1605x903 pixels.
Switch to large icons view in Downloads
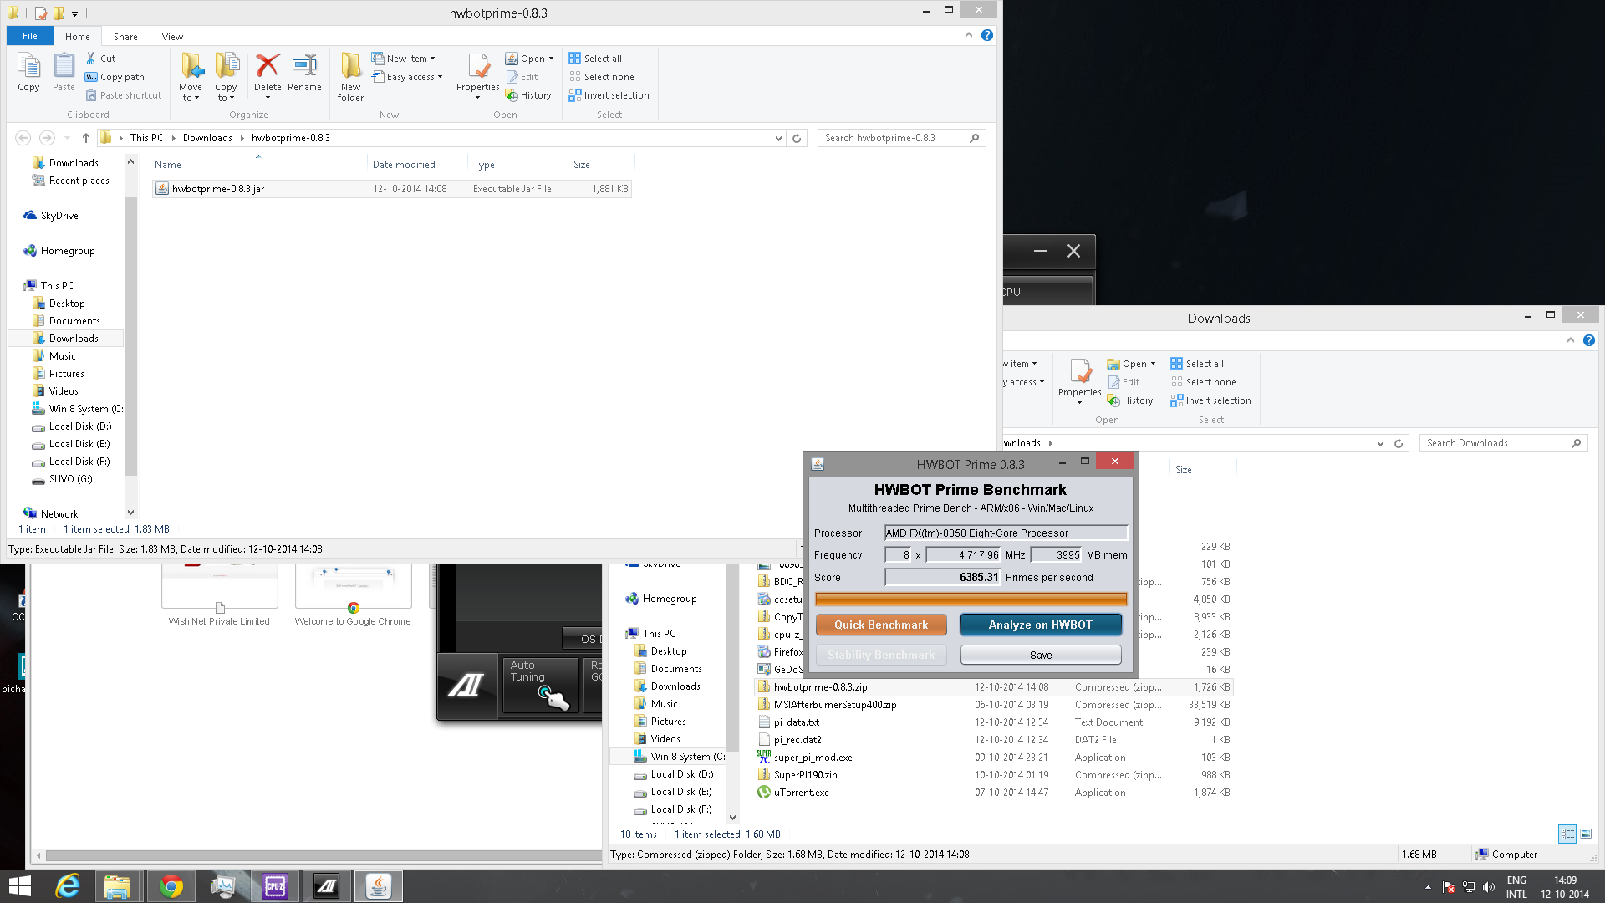point(1586,834)
